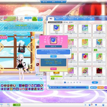Select the blue gift box item icon
The width and height of the screenshot is (107, 107).
coord(99,42)
